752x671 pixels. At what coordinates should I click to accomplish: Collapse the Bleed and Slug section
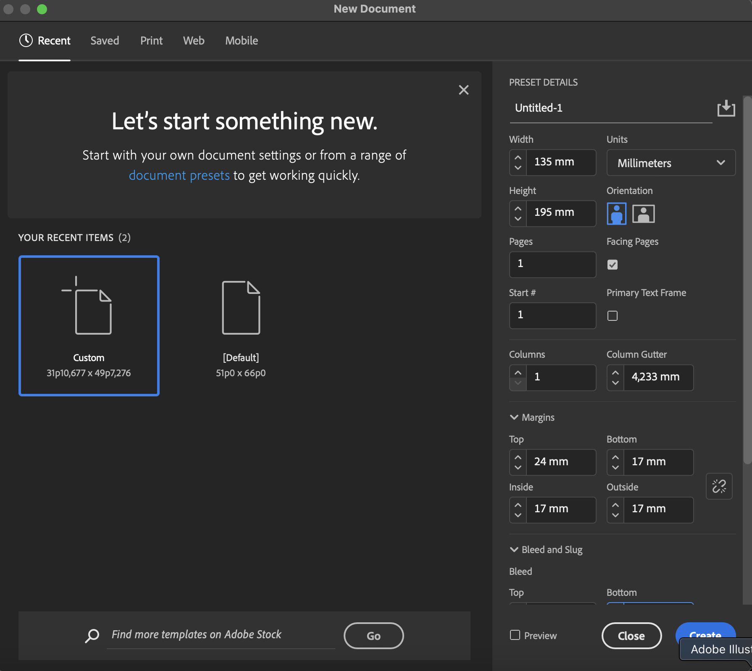pos(514,550)
